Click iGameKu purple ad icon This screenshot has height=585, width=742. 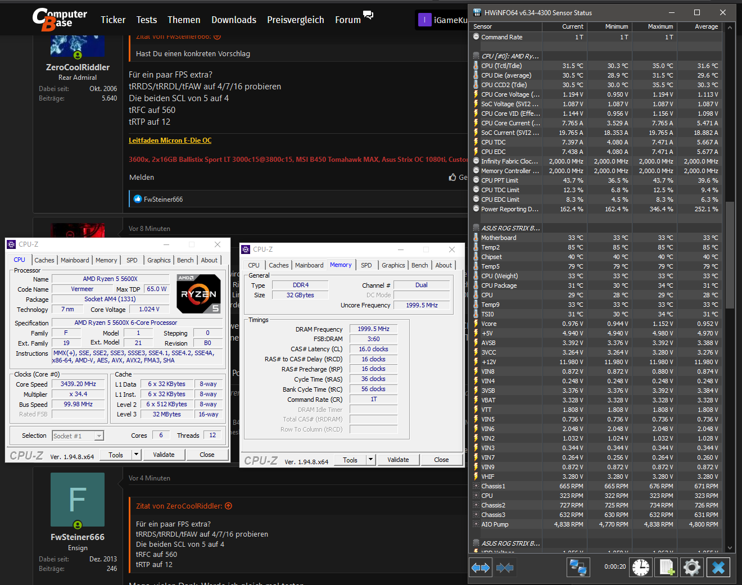pos(424,20)
